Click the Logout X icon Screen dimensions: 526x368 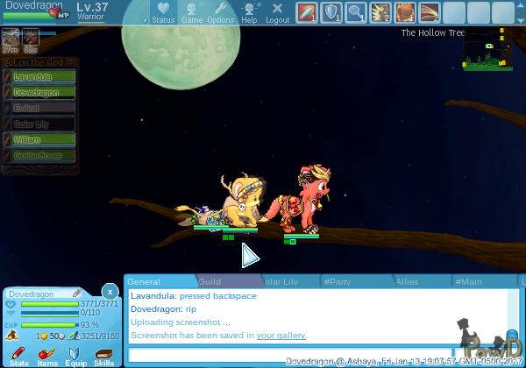coord(277,12)
